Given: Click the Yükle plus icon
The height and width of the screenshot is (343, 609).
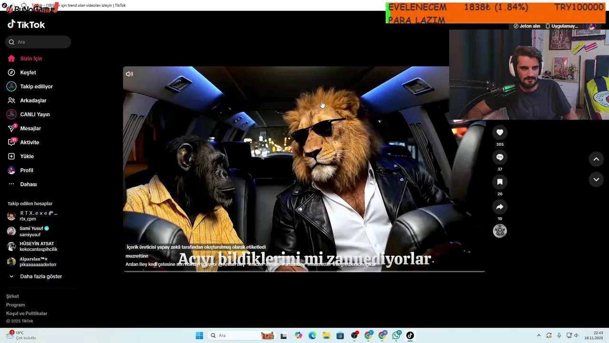Looking at the screenshot, I should [11, 156].
